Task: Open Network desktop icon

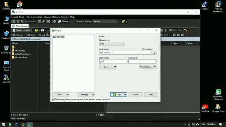Action: click(6, 35)
